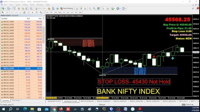Switch to the BNCW_45400,M1 chart tab

(103, 101)
